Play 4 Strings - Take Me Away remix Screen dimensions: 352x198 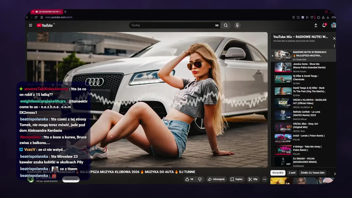point(303,150)
